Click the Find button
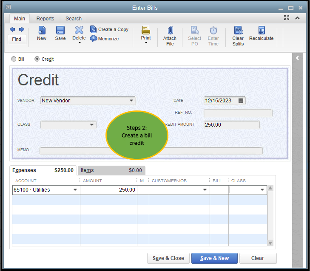 [x=17, y=39]
